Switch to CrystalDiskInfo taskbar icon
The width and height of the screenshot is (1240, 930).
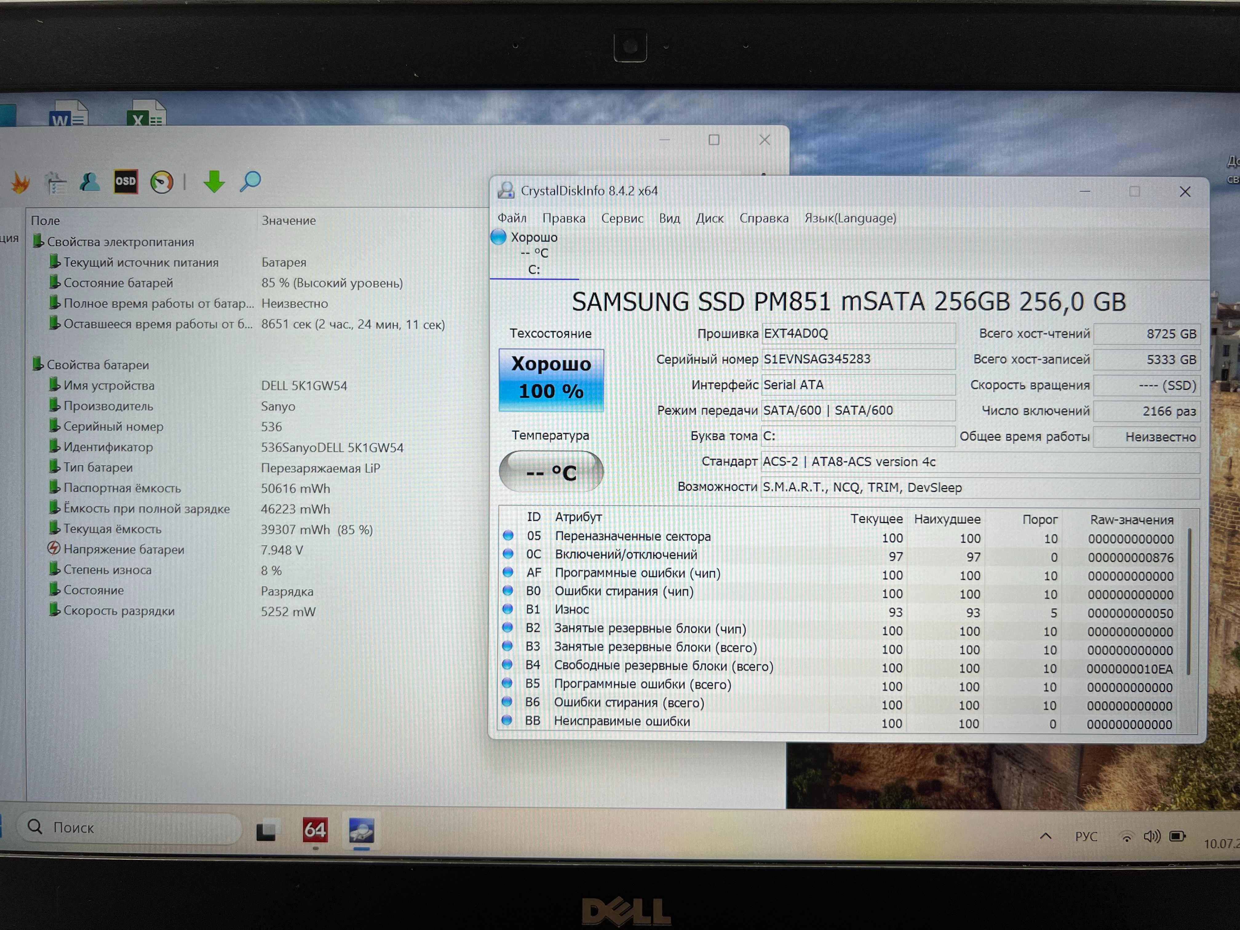click(x=361, y=830)
